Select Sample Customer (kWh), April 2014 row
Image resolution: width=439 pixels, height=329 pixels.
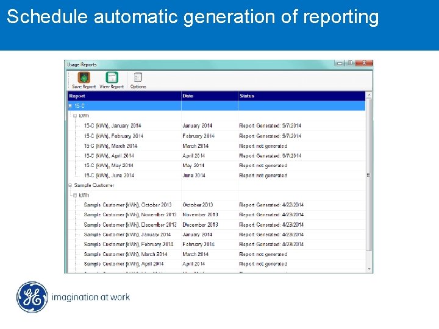[216, 264]
